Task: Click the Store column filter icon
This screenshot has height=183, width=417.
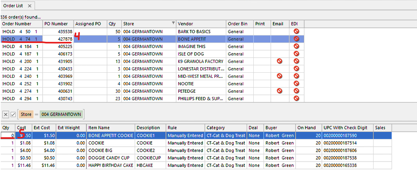Action: click(173, 23)
